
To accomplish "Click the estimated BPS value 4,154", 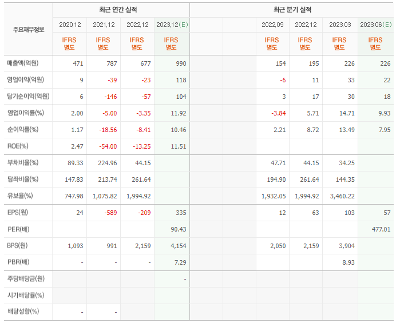I will click(179, 246).
